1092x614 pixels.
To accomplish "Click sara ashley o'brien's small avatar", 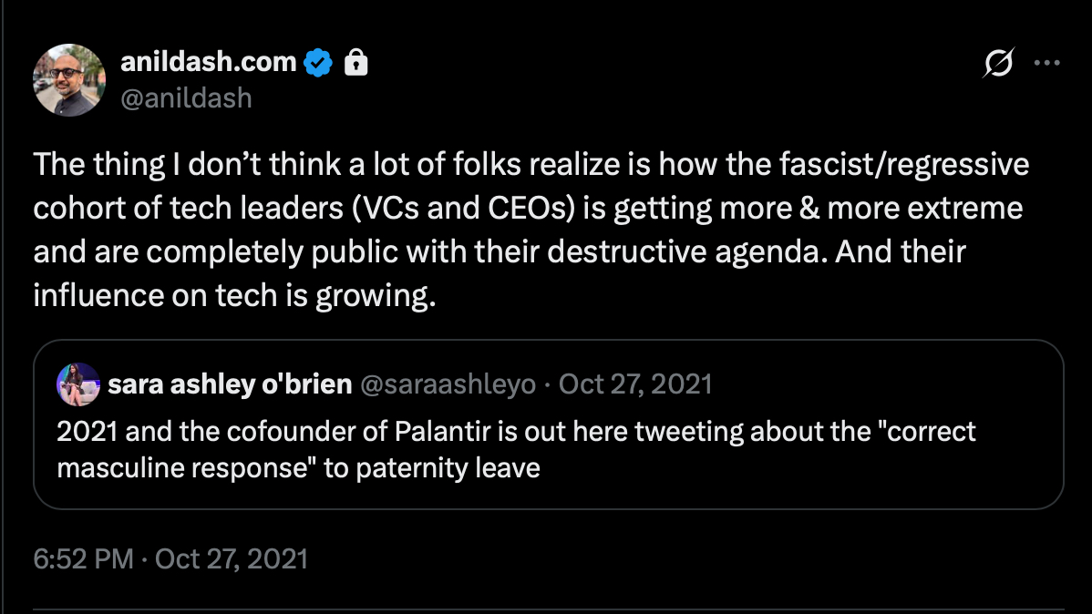I will [x=77, y=384].
